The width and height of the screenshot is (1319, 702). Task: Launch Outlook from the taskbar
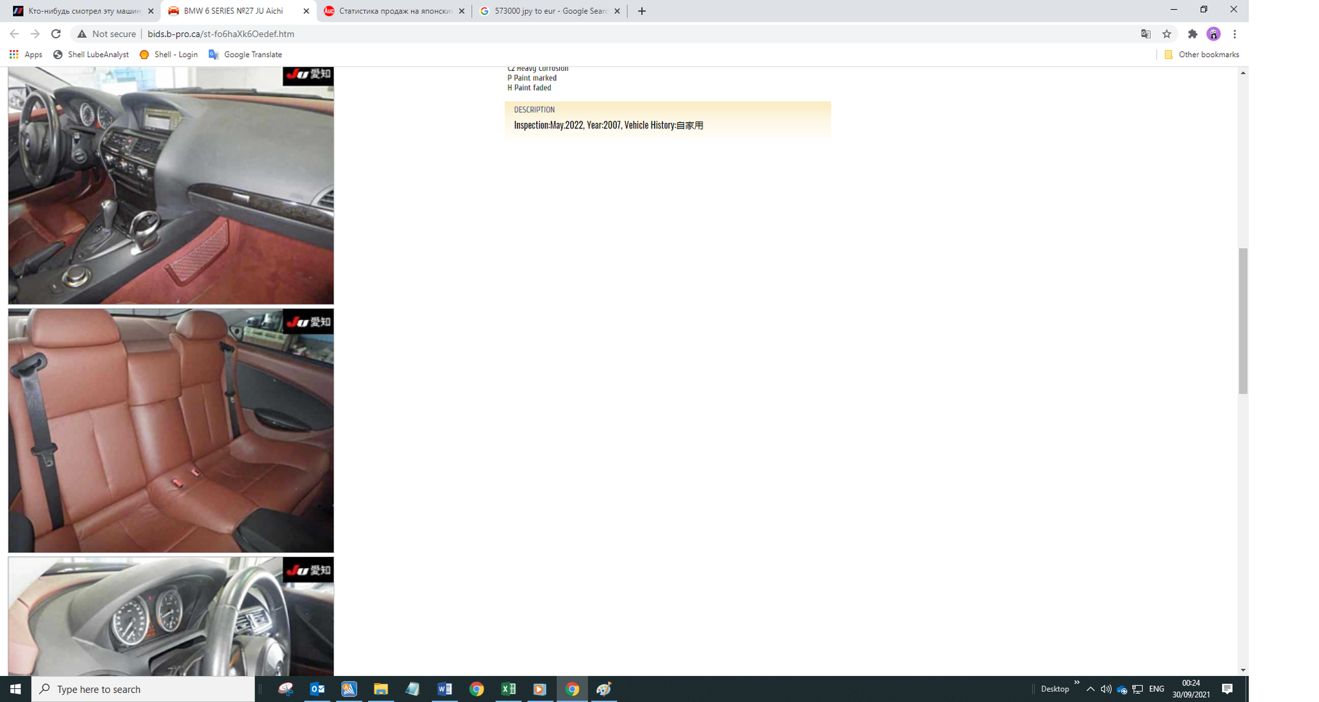tap(317, 689)
